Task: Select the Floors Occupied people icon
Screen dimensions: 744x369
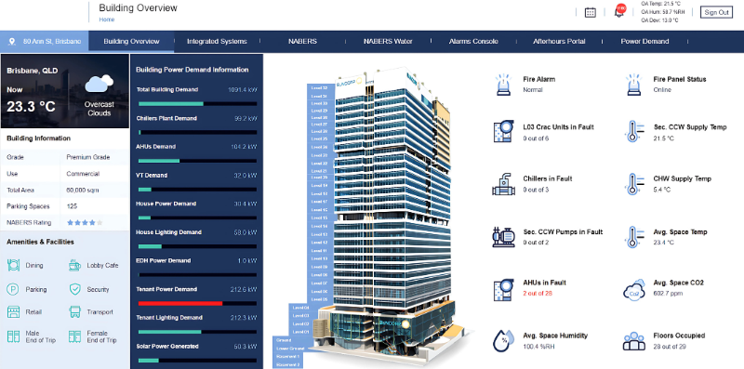Action: (x=634, y=340)
